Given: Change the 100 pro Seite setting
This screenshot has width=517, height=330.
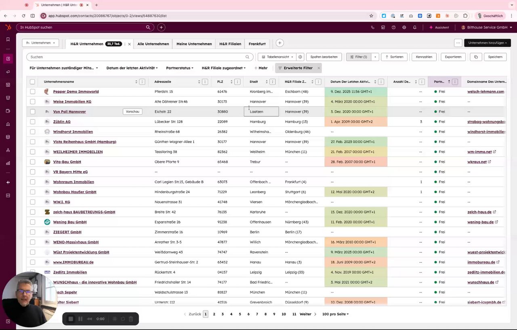Looking at the screenshot, I should [335, 314].
